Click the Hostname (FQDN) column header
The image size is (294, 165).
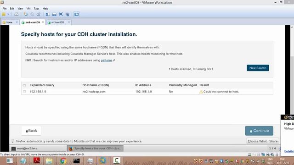pyautogui.click(x=96, y=85)
